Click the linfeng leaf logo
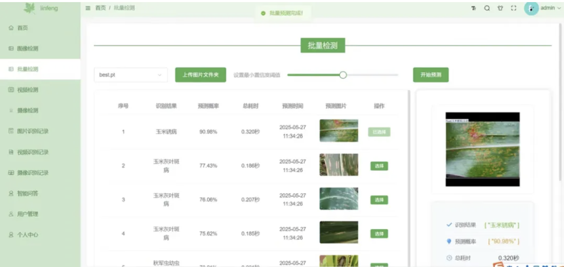Screen dimensions: 564x267 pos(30,8)
